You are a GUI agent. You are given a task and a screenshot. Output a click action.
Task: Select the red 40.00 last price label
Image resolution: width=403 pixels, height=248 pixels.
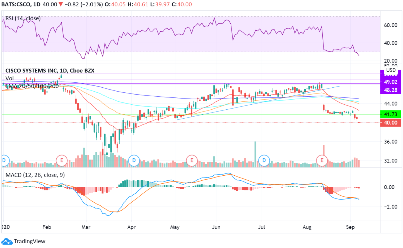coord(390,122)
